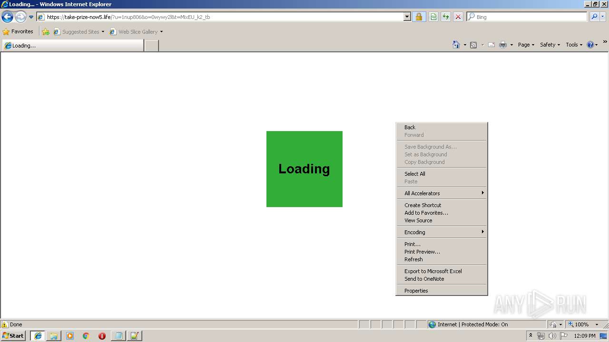Open the Chrome taskbar icon
This screenshot has height=342, width=609.
[x=86, y=336]
